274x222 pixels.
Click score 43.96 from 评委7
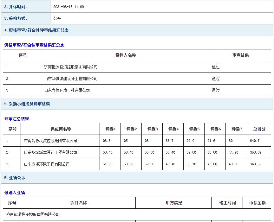click(x=233, y=164)
